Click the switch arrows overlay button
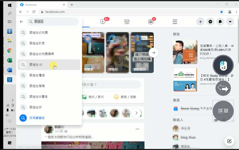Viewport: 239px width, 150px height. [223, 88]
